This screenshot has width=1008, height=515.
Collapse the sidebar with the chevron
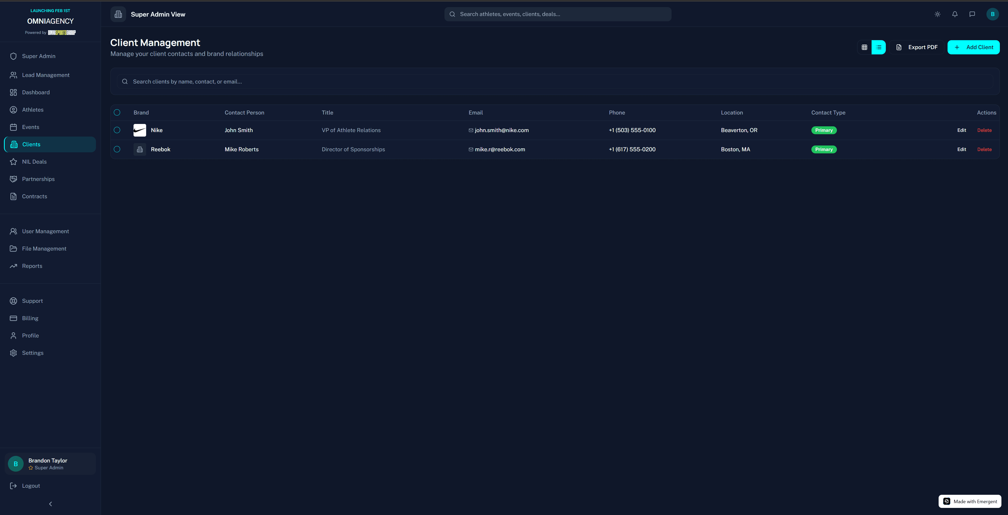coord(50,504)
